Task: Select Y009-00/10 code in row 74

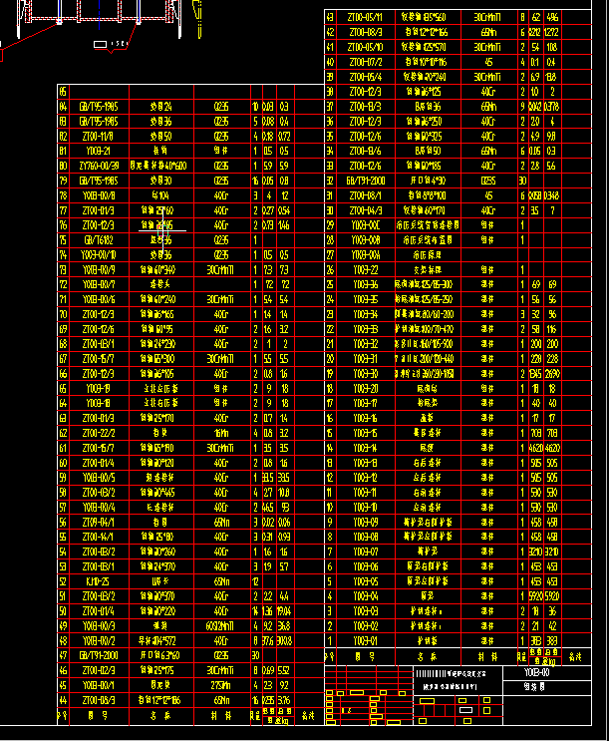Action: (99, 255)
